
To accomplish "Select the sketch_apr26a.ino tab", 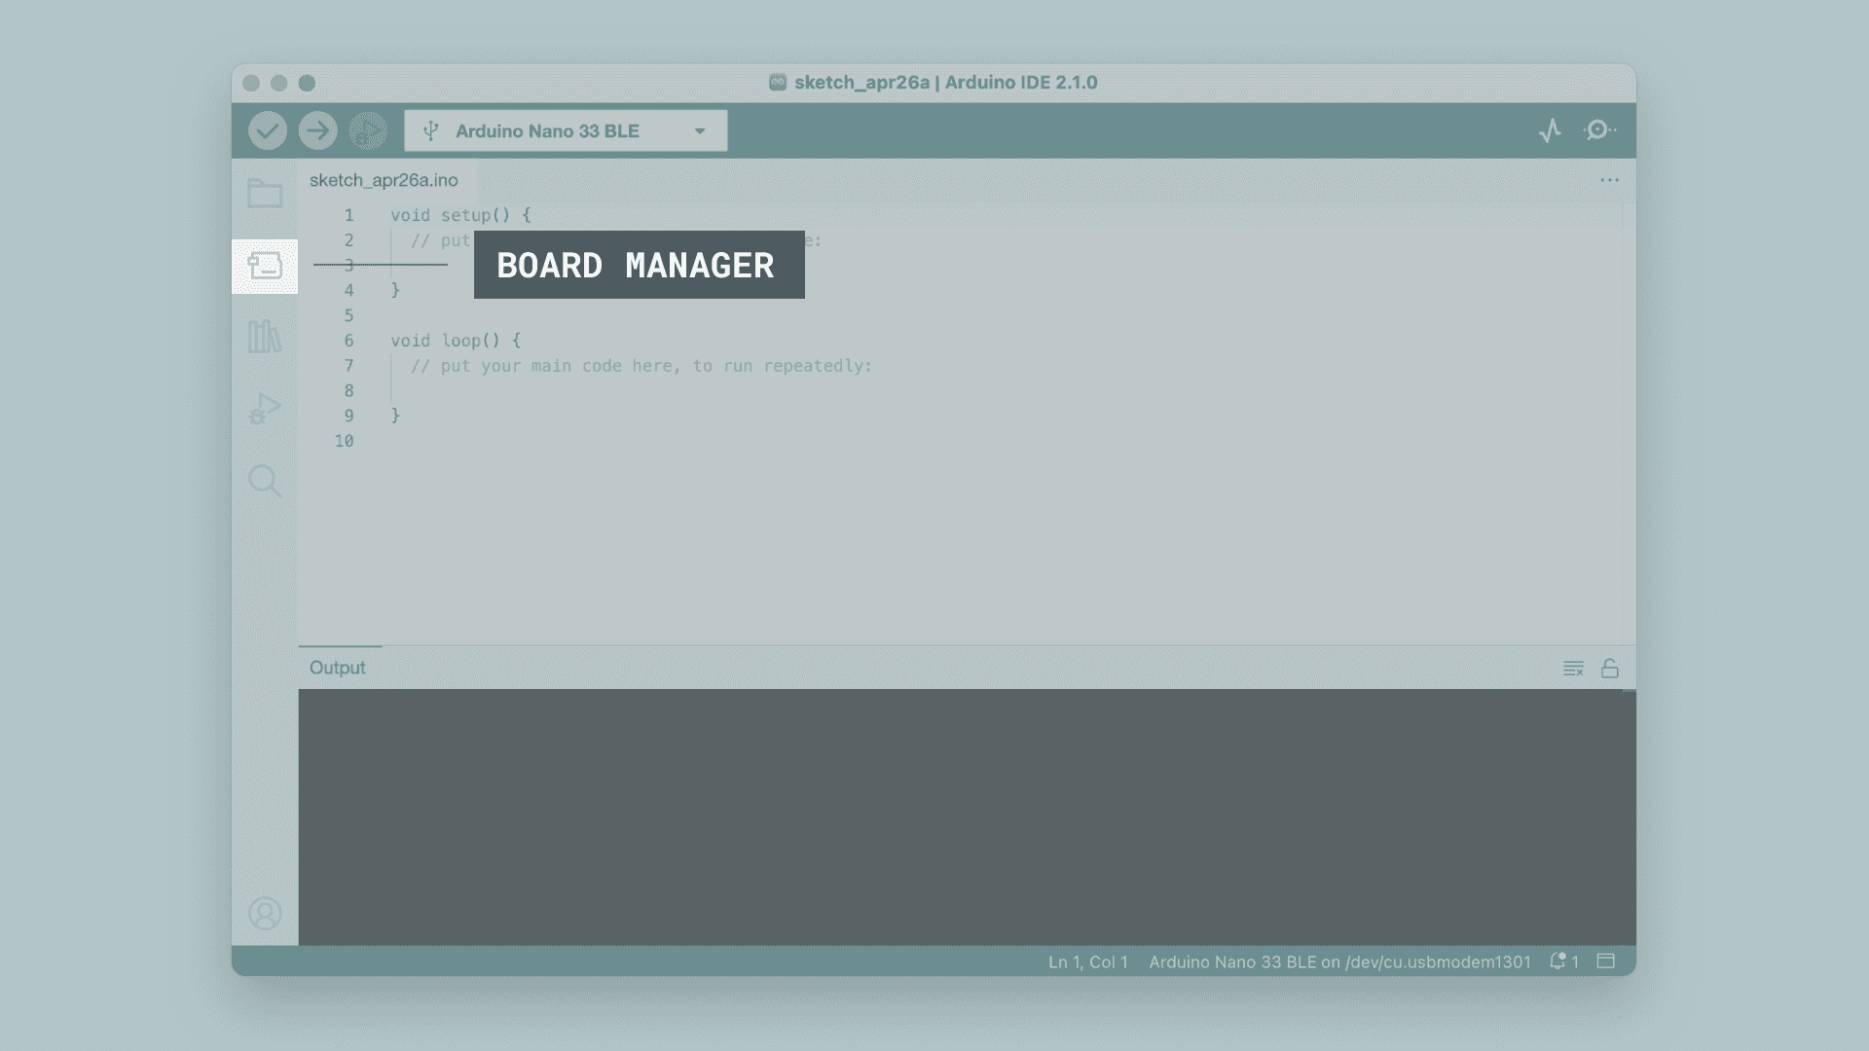I will [384, 180].
